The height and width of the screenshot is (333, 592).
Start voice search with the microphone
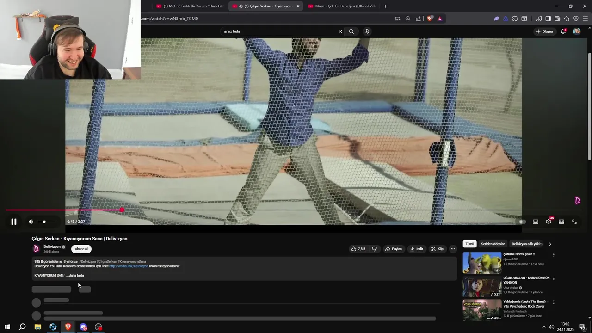click(367, 31)
